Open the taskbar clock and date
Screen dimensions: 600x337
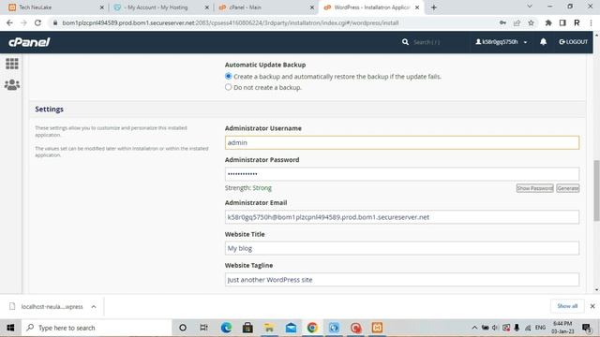(562, 328)
